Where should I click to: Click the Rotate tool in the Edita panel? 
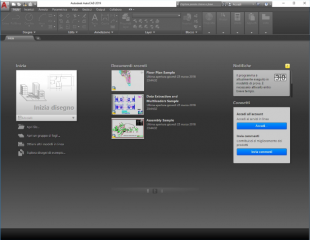click(x=68, y=16)
